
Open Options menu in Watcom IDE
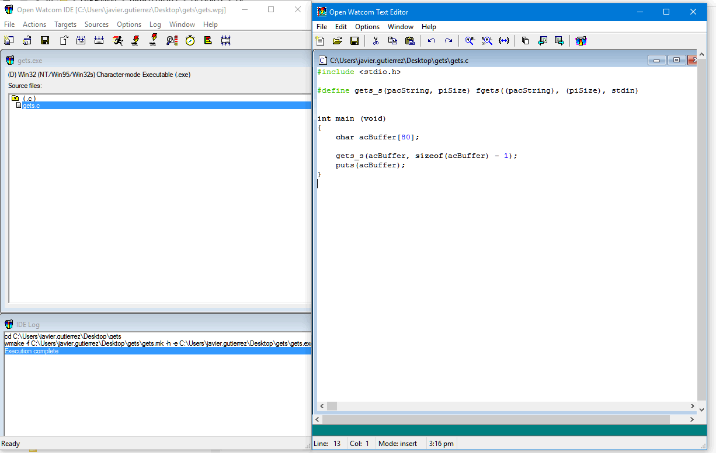129,24
